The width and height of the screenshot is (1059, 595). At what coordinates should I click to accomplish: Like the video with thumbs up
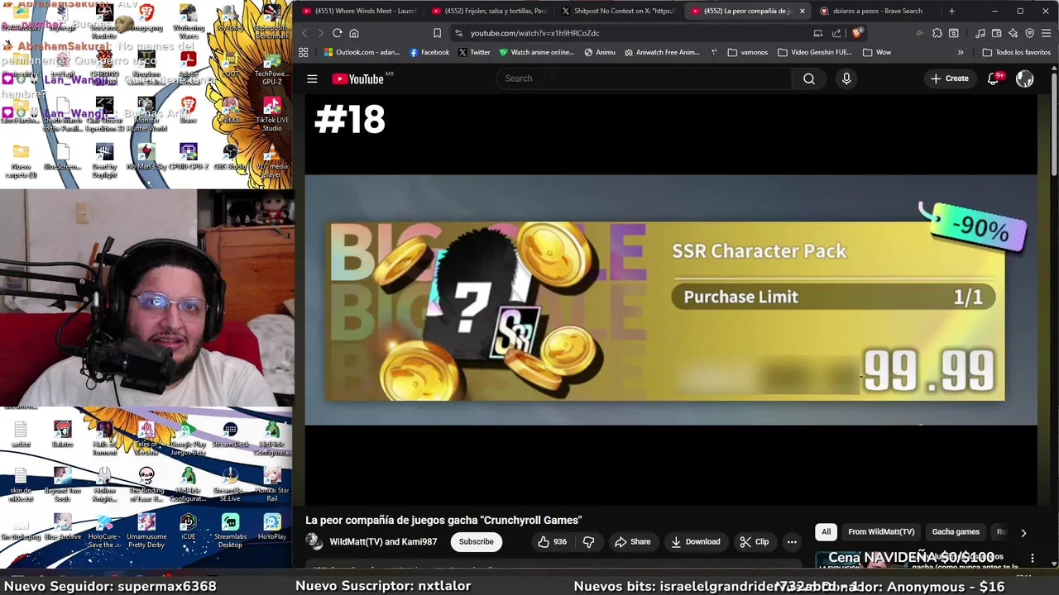[552, 542]
